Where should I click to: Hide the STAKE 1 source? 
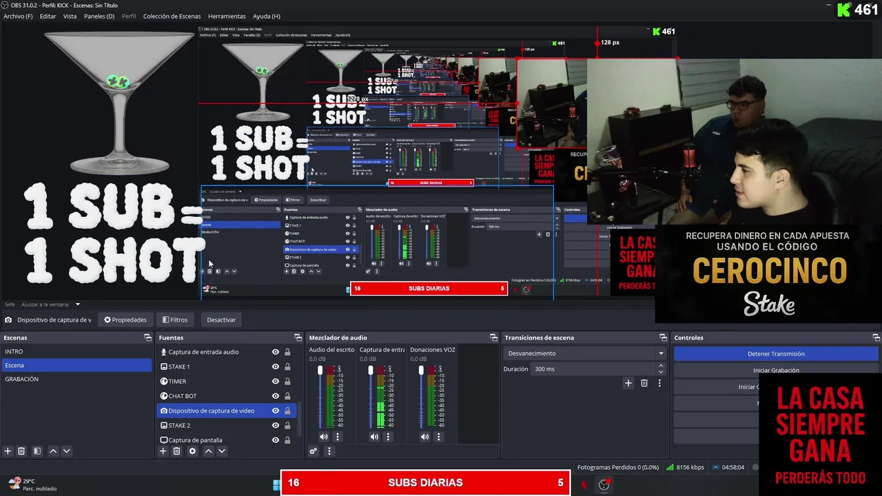[276, 366]
